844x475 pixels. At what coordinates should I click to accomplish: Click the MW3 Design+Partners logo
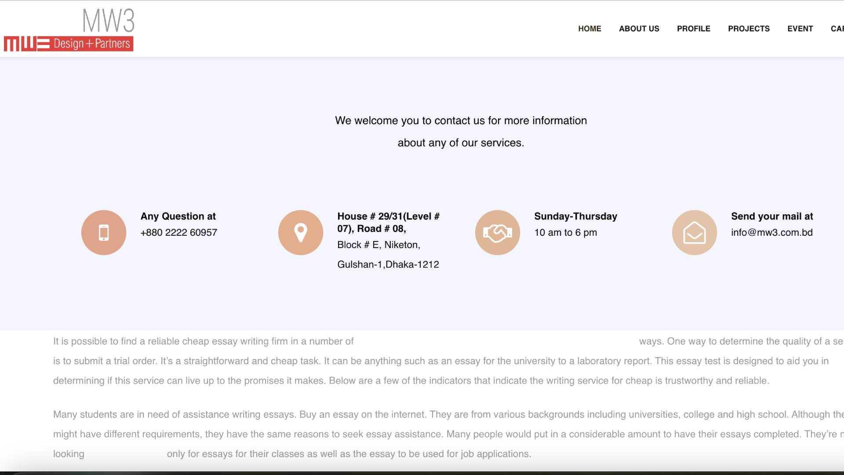coord(69,30)
